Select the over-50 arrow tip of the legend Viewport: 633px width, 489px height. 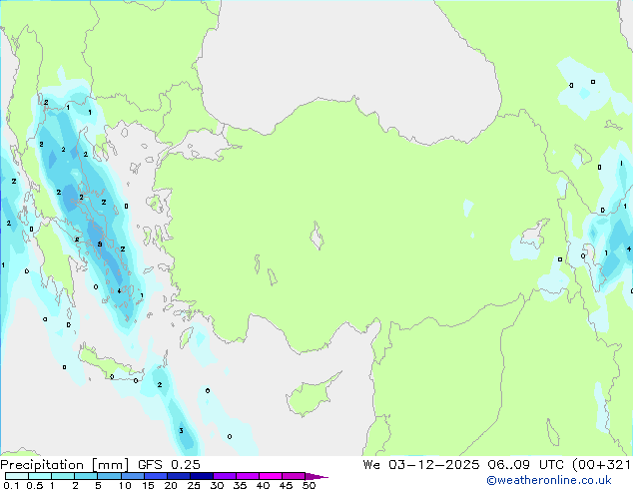coord(316,477)
